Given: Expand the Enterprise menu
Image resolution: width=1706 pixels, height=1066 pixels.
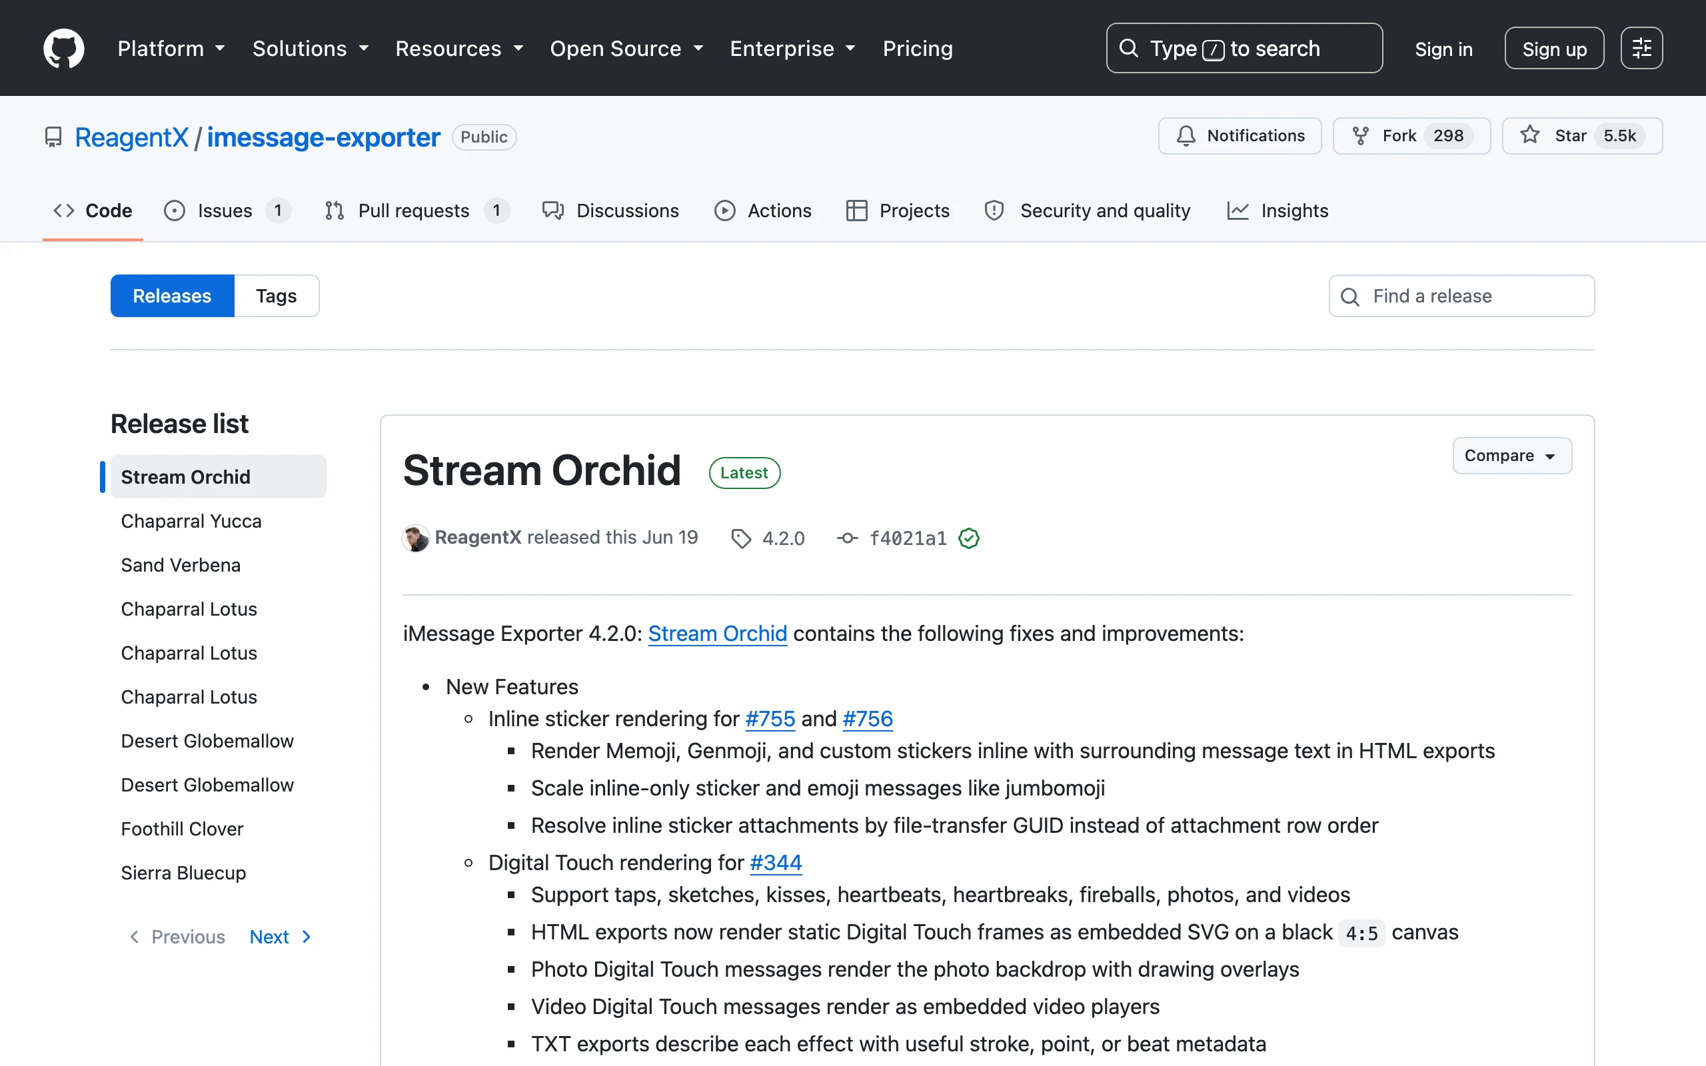Looking at the screenshot, I should click(x=792, y=48).
